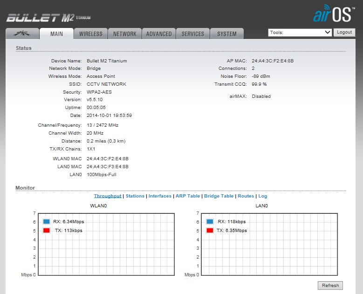Viewport: 363px width, 294px height.
Task: Click LAN0 TX: 6.35Mbps label
Action: [232, 230]
